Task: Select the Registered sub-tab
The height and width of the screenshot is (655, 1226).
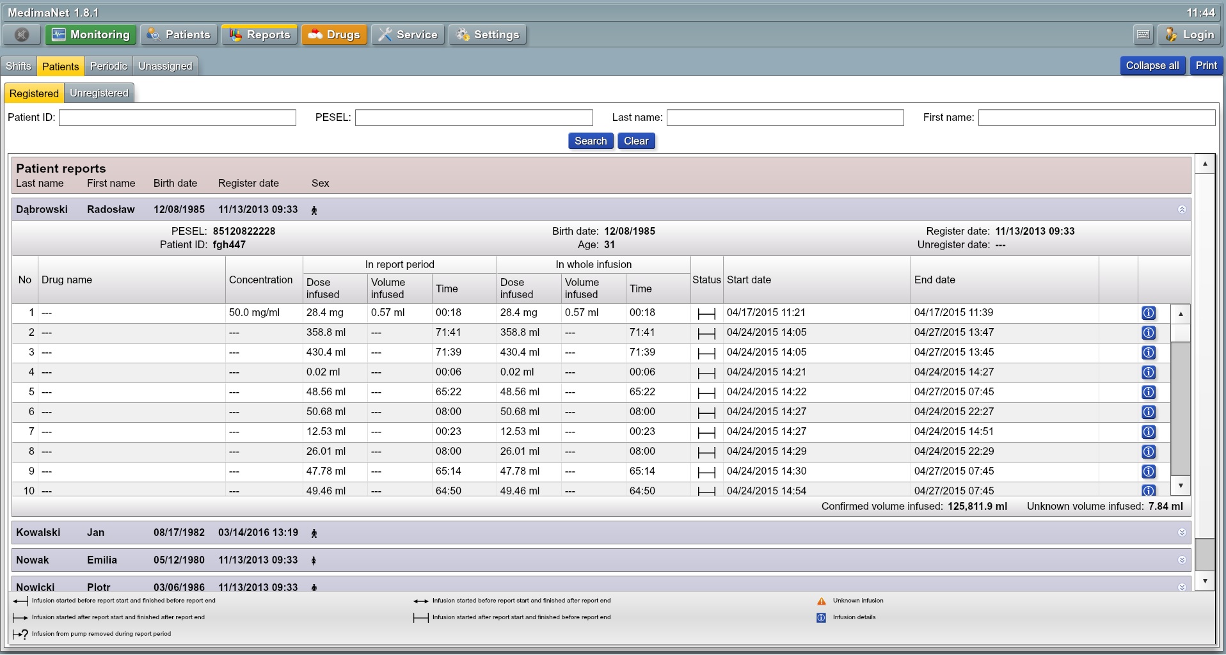Action: [x=34, y=93]
